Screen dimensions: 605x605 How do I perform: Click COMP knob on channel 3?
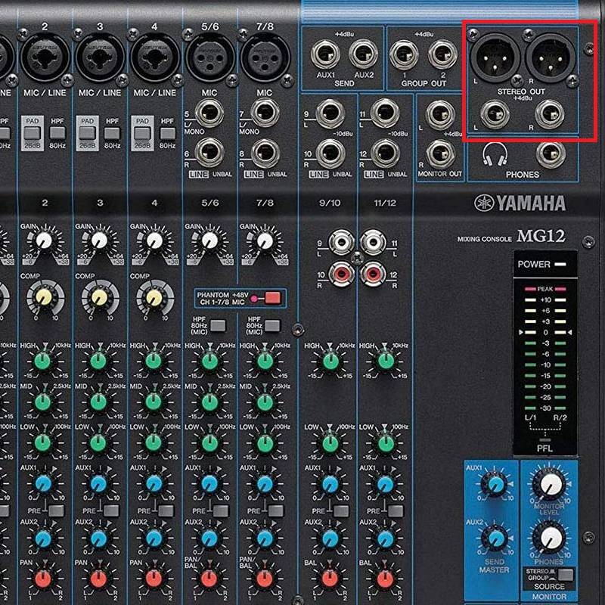point(100,297)
